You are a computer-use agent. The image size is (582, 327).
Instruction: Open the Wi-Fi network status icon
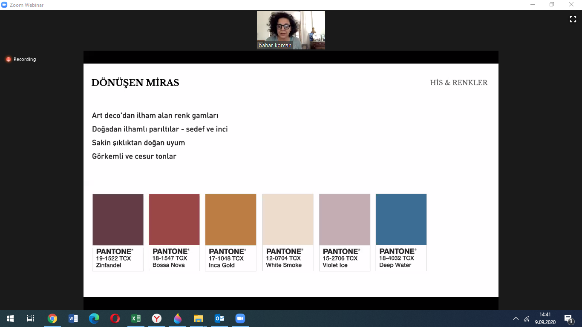tap(527, 318)
